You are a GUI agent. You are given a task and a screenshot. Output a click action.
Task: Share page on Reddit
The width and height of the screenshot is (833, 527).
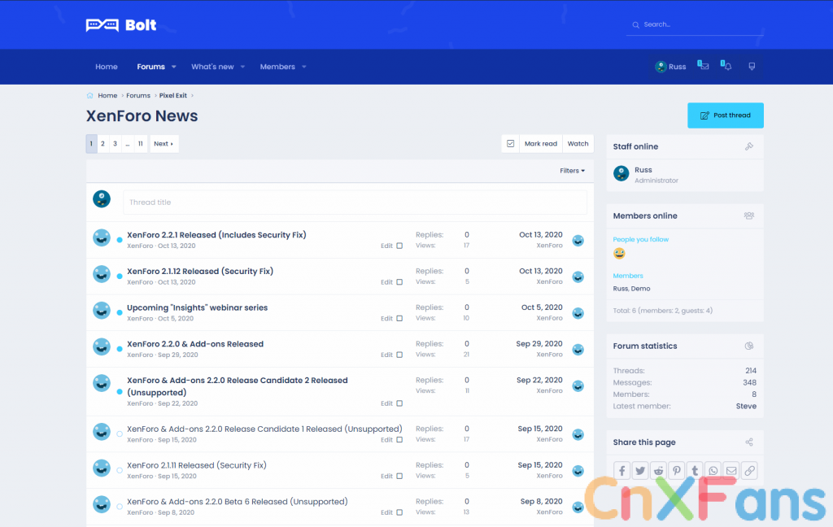tap(658, 471)
